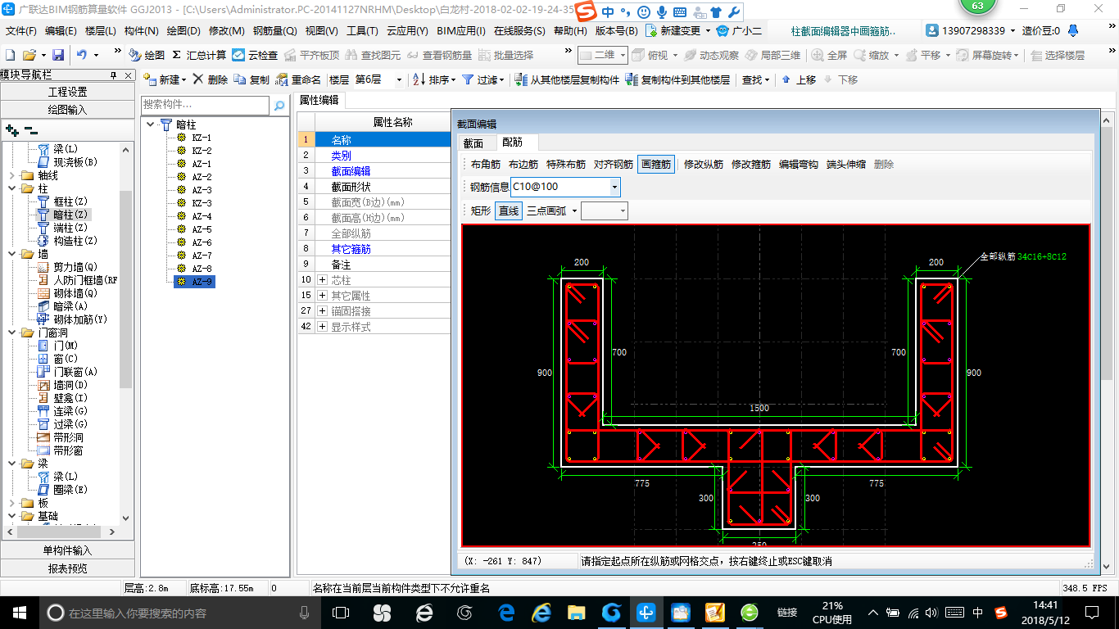
Task: Select 编辑弯钩 edit hook mode
Action: point(799,164)
